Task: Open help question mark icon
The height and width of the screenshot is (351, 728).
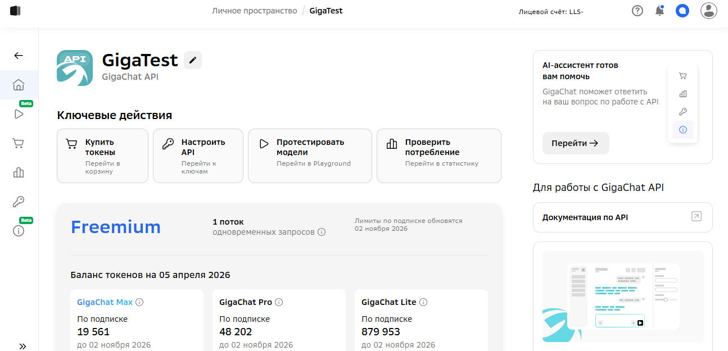Action: pyautogui.click(x=637, y=11)
